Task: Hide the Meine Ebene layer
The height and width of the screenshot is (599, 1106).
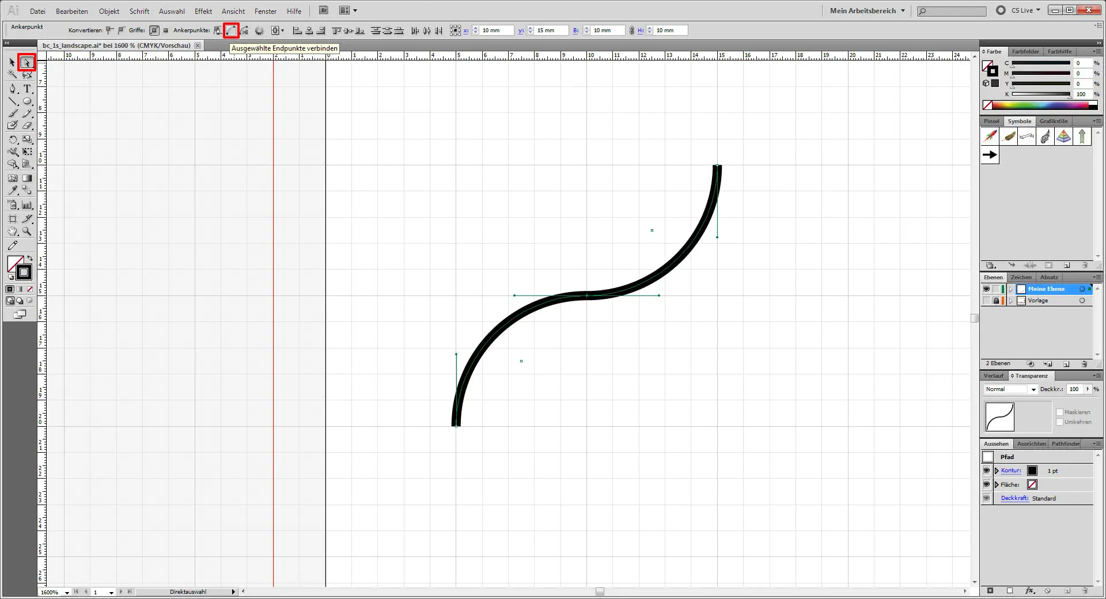Action: [x=986, y=289]
